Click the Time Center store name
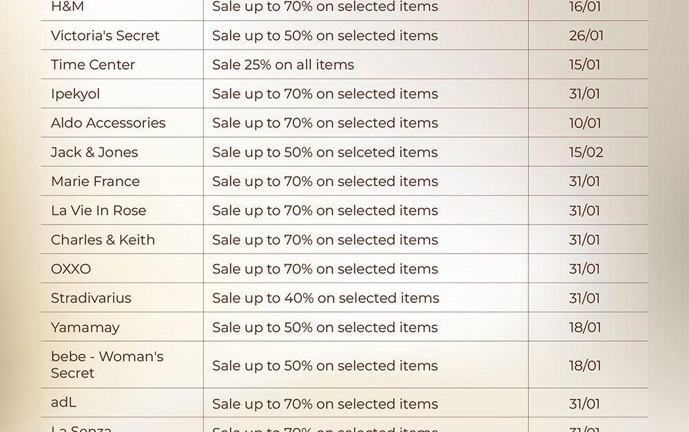Image resolution: width=689 pixels, height=432 pixels. pyautogui.click(x=92, y=65)
